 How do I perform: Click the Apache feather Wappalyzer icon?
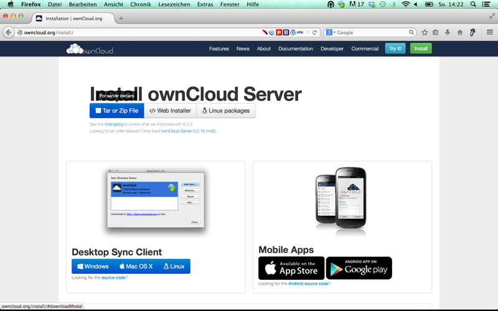(x=265, y=32)
